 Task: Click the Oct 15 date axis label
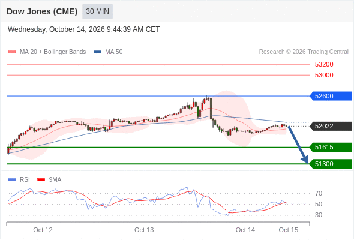coord(289,230)
